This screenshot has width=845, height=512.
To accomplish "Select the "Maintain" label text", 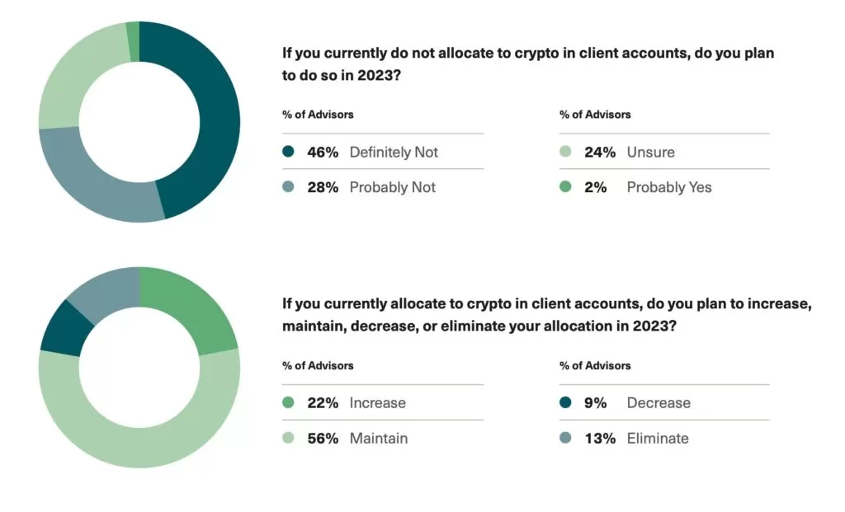I will tap(378, 439).
